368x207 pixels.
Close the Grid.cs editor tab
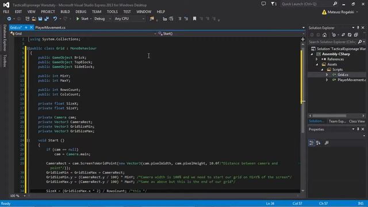(x=31, y=28)
